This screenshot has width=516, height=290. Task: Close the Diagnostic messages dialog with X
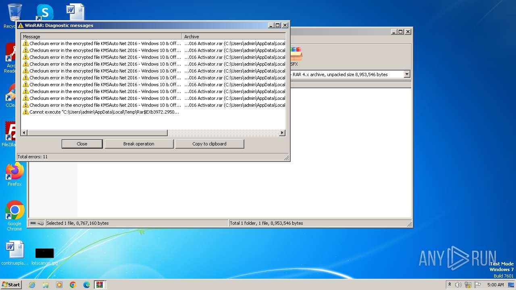coord(285,25)
